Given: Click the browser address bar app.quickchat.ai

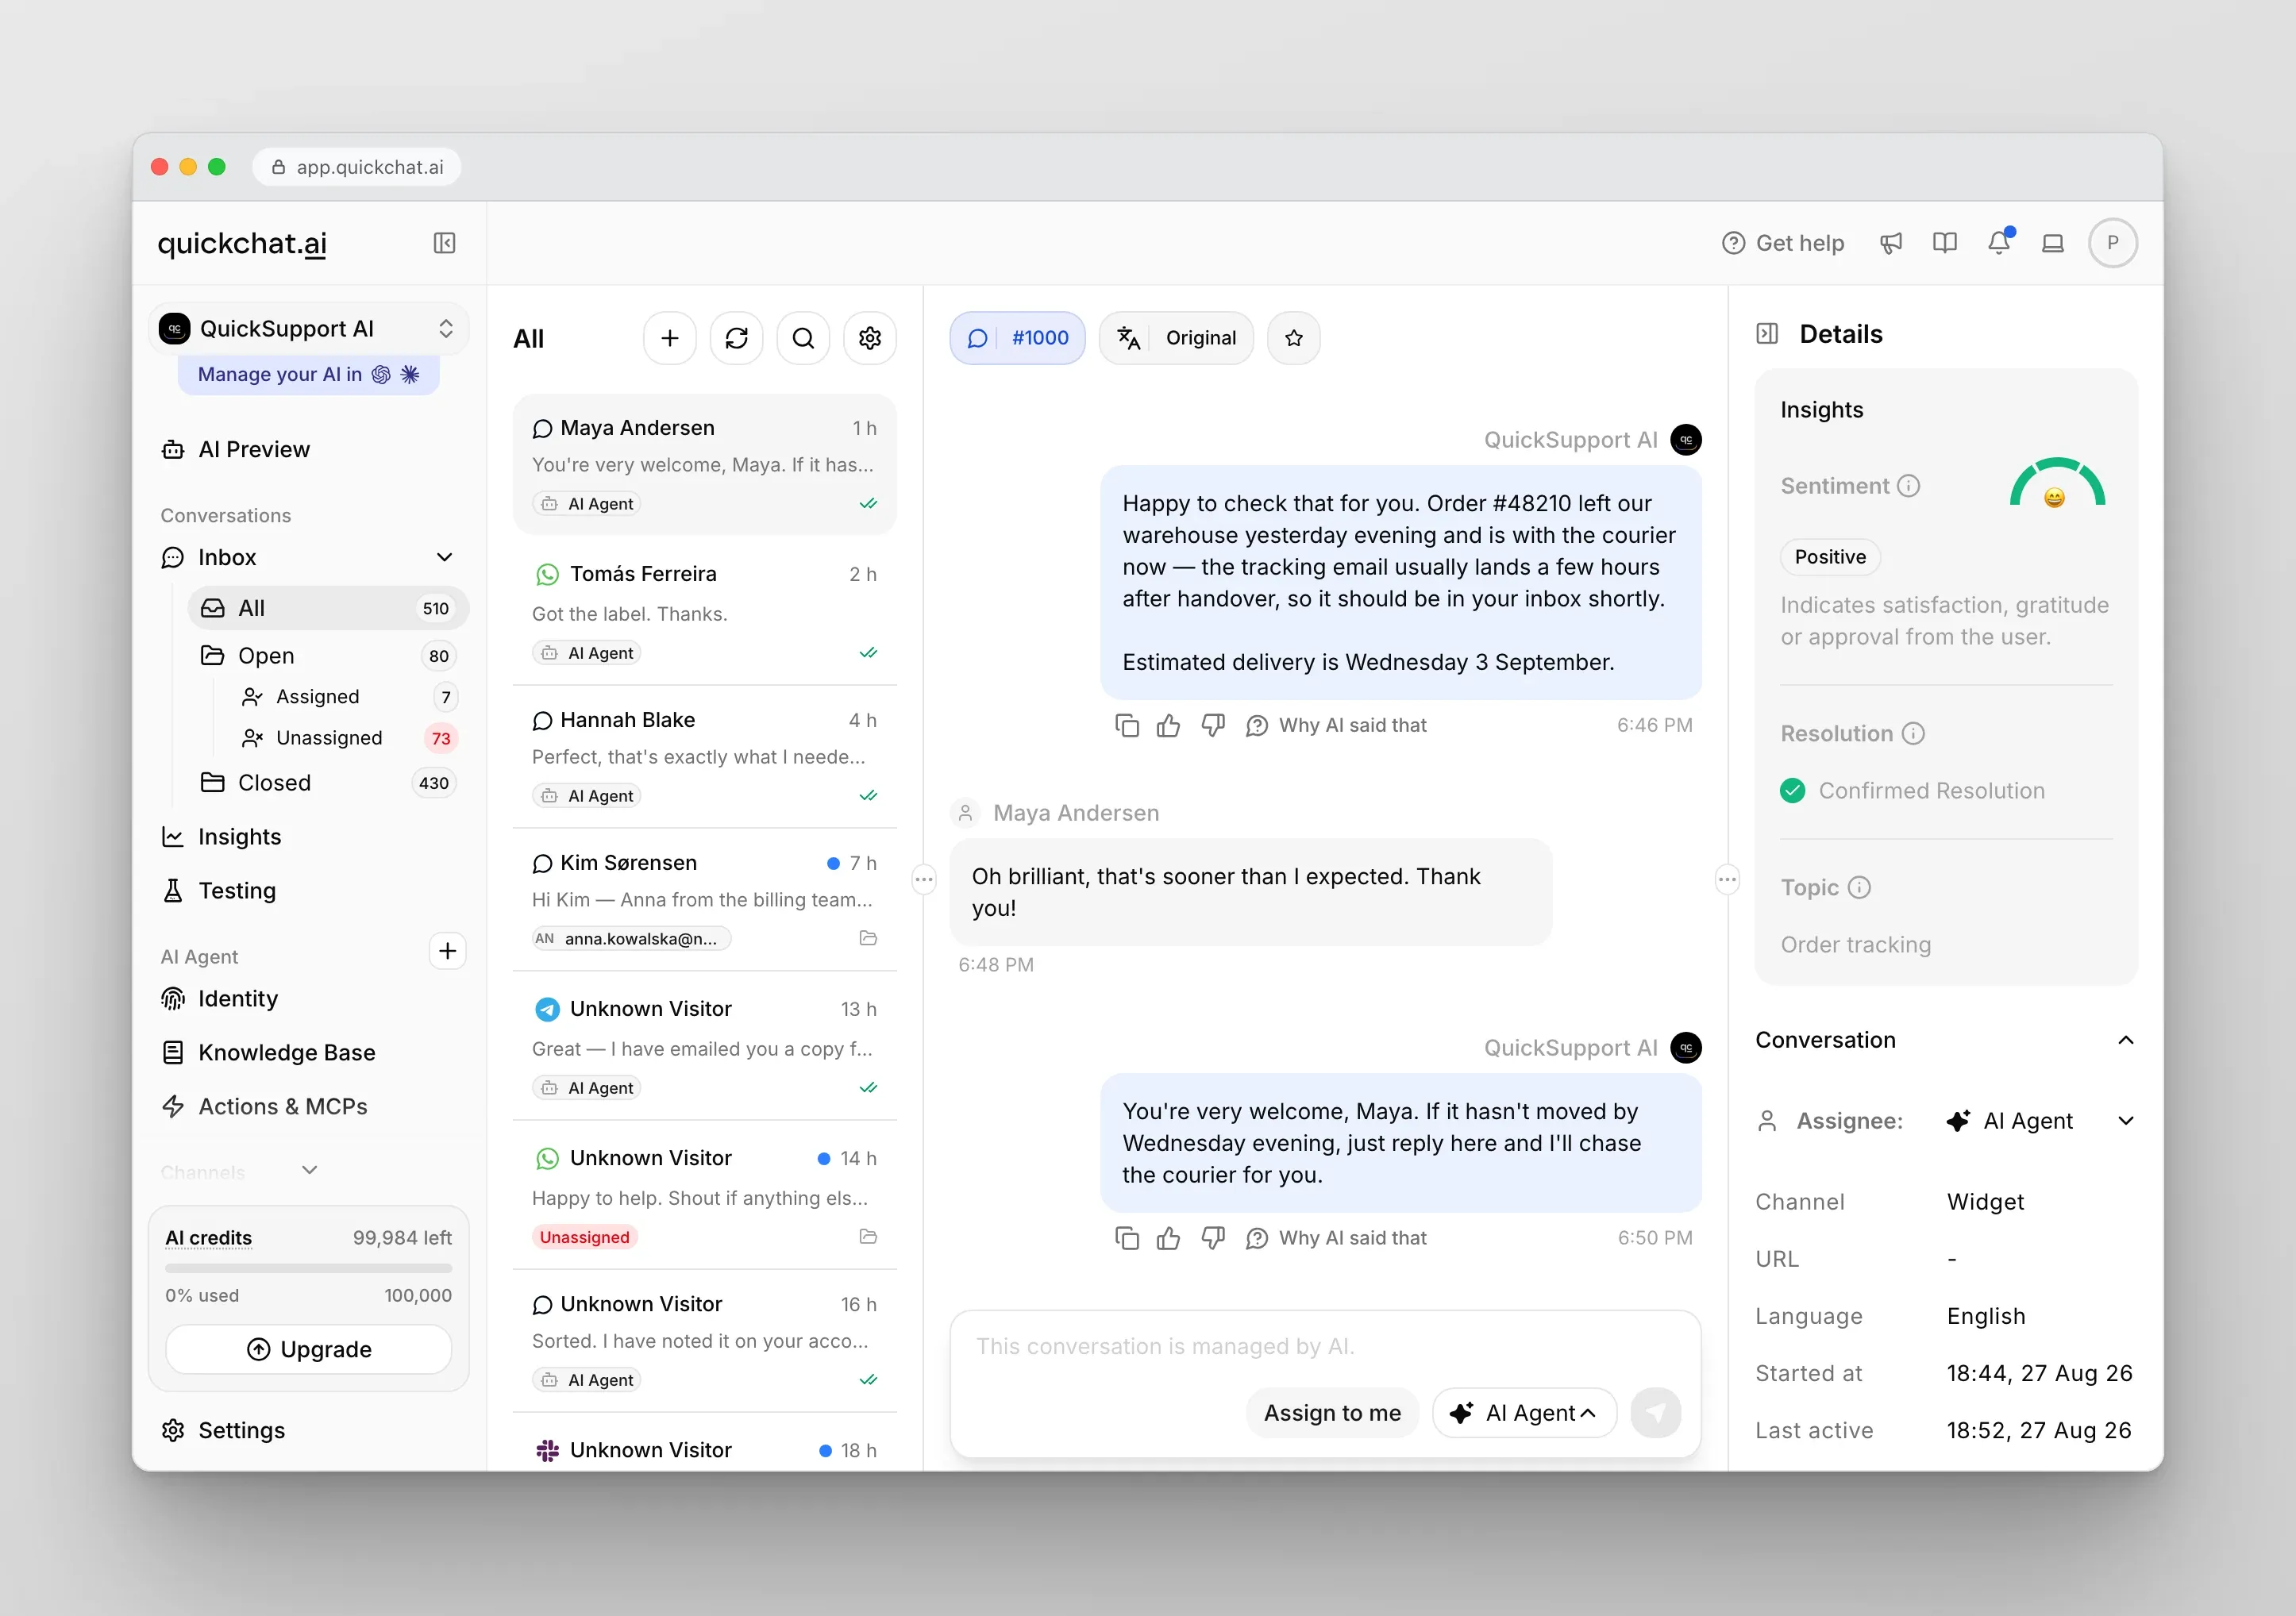Looking at the screenshot, I should [357, 167].
